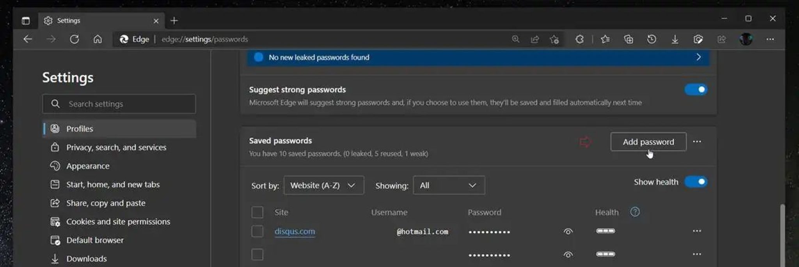The image size is (799, 267).
Task: Switch to the Settings browser tab
Action: (69, 20)
